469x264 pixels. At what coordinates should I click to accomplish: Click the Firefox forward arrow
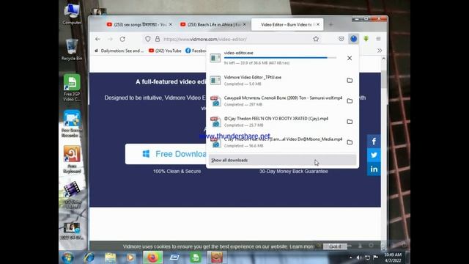click(x=110, y=39)
